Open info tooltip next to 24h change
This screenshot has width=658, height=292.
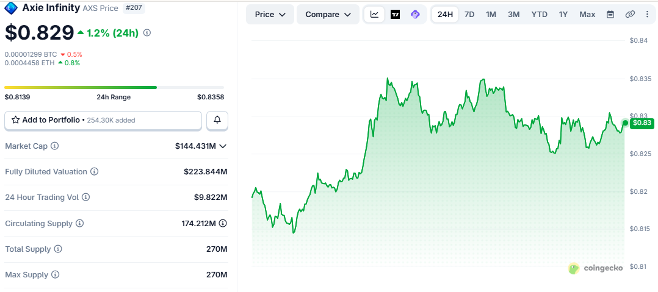pos(147,33)
